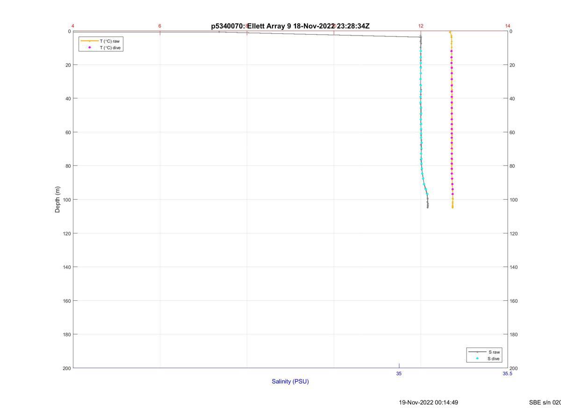Click the '180' depth tick on left axis
The width and height of the screenshot is (561, 414).
66,334
